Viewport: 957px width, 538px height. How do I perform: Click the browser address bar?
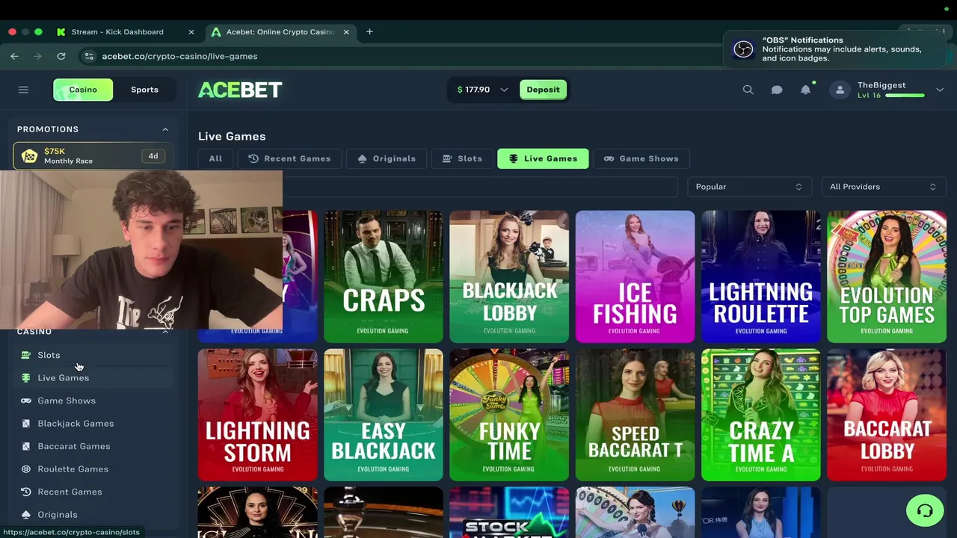(404, 56)
